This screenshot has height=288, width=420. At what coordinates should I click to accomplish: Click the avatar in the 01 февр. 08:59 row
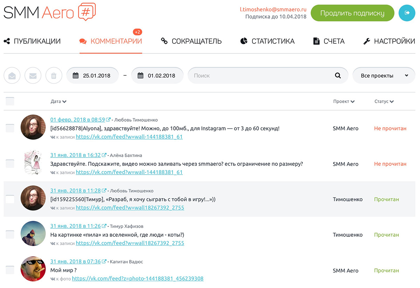[33, 127]
